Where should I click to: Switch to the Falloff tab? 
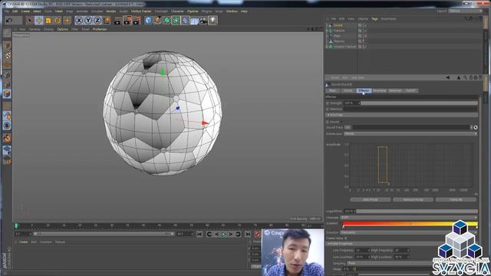(410, 90)
